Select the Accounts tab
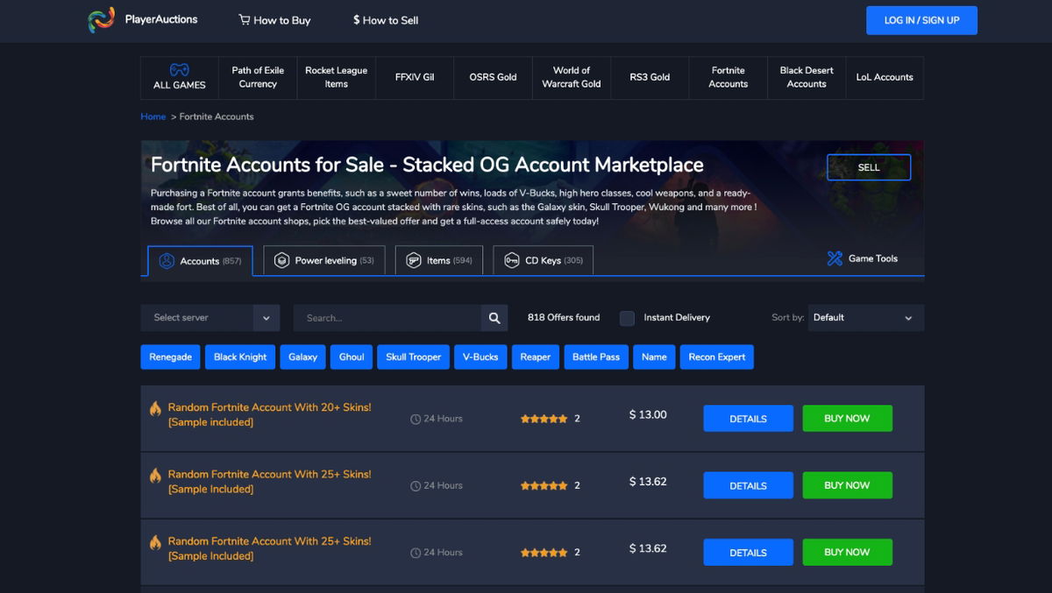 pos(200,261)
